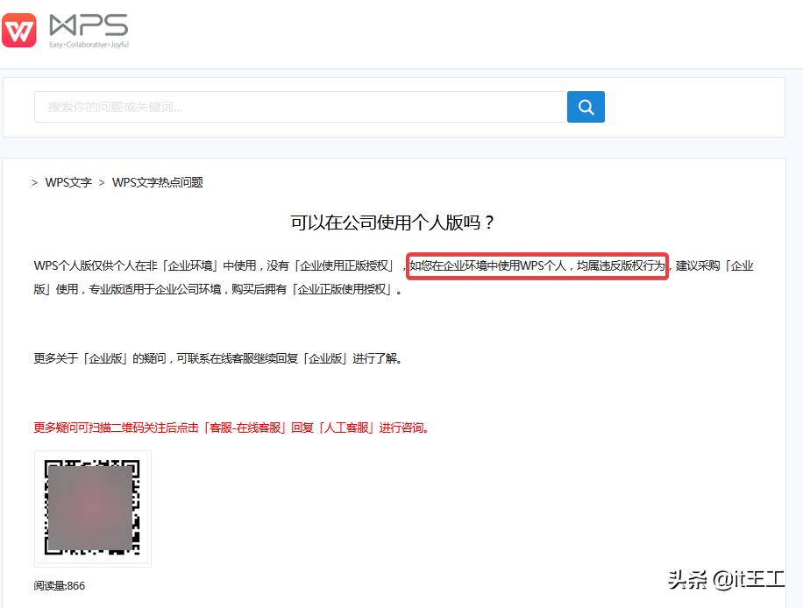Click the red-boxed highlighted warning text
This screenshot has height=608, width=803.
coord(537,265)
